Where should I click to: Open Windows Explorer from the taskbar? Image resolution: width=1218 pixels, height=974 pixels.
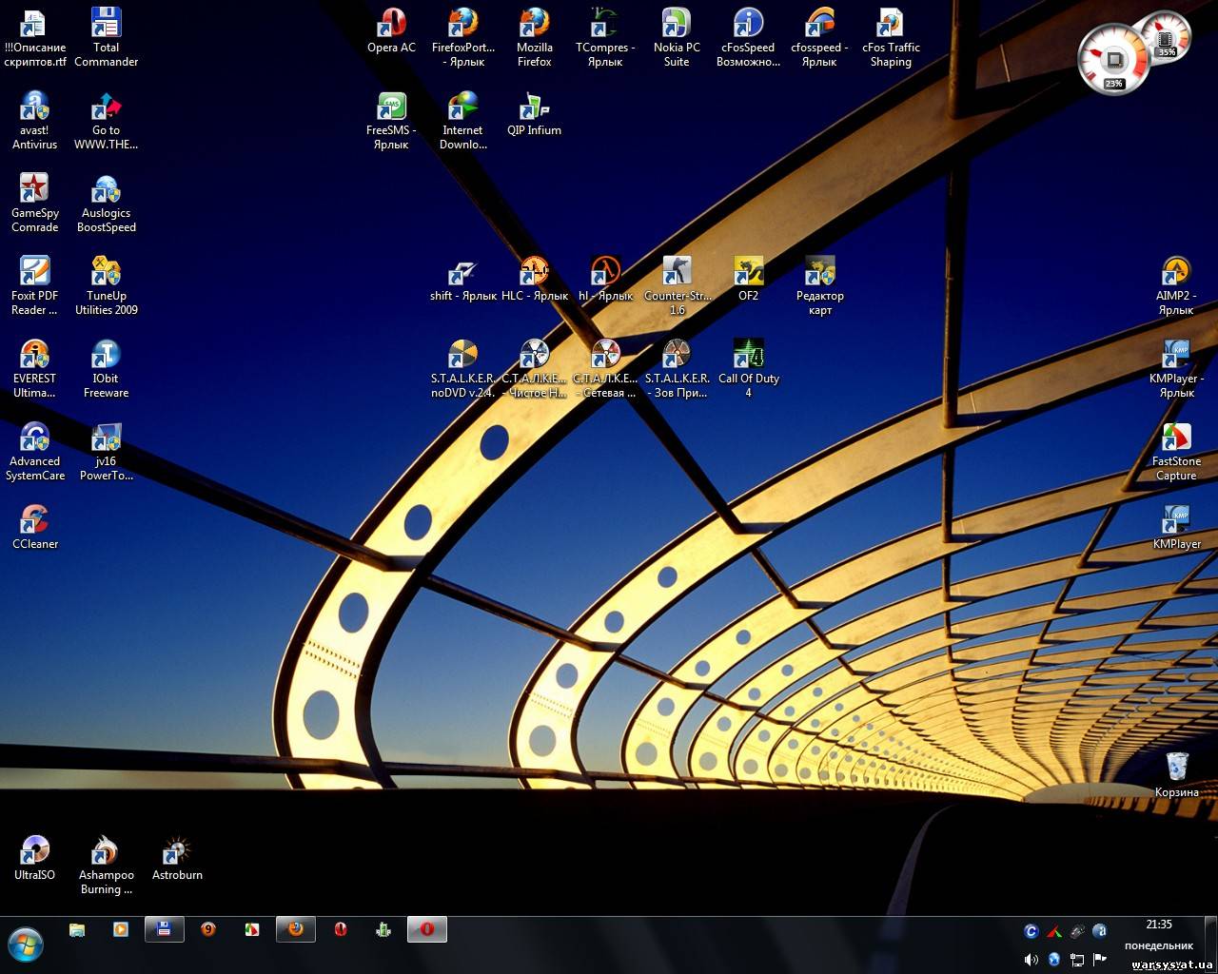[x=77, y=929]
